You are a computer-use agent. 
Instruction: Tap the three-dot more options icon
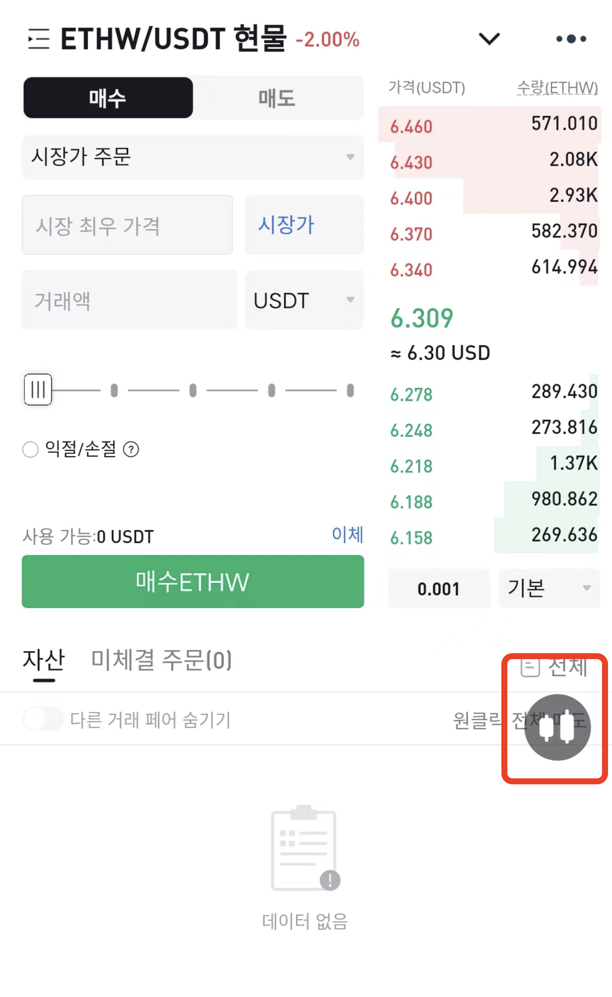[571, 39]
